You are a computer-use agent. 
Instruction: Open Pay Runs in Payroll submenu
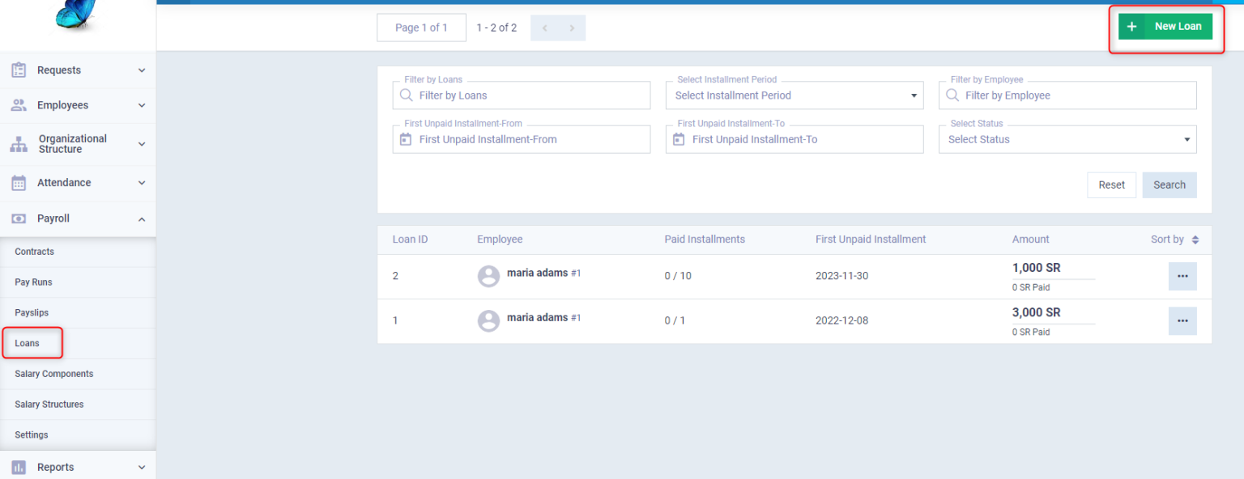tap(78, 282)
